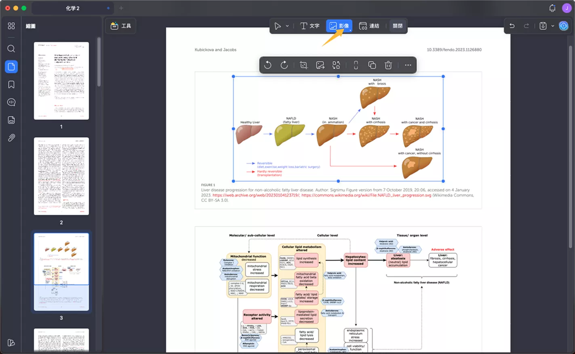Switch to 連結 link editing mode
This screenshot has height=354, width=575.
point(369,26)
